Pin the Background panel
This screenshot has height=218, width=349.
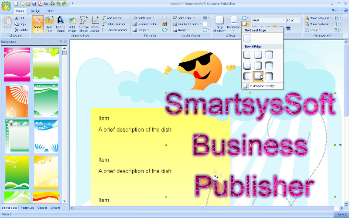61,41
